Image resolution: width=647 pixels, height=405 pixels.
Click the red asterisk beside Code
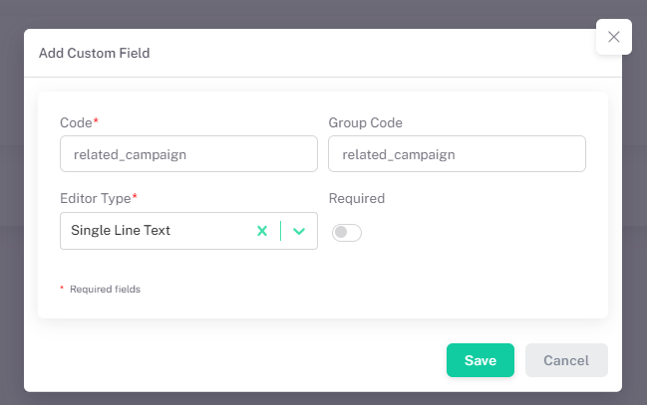(x=96, y=121)
